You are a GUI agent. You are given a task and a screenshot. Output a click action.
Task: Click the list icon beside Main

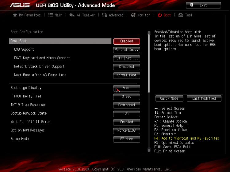click(51, 15)
